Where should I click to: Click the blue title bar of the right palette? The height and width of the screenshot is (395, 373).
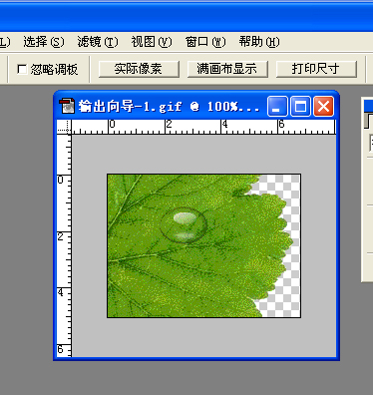[x=368, y=106]
